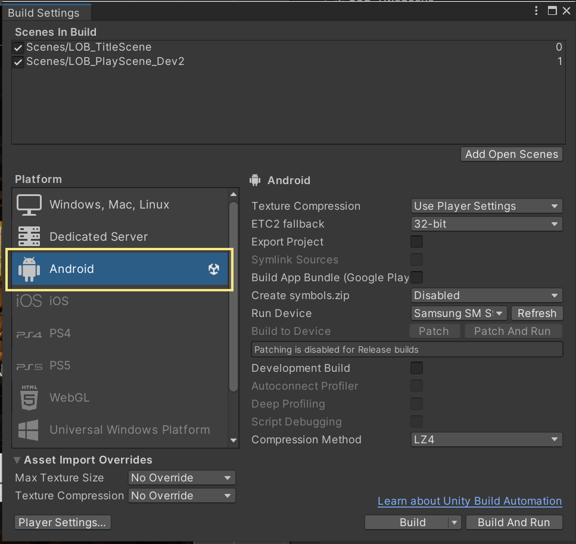
Task: Select the Universal Windows Platform entry
Action: click(x=120, y=430)
